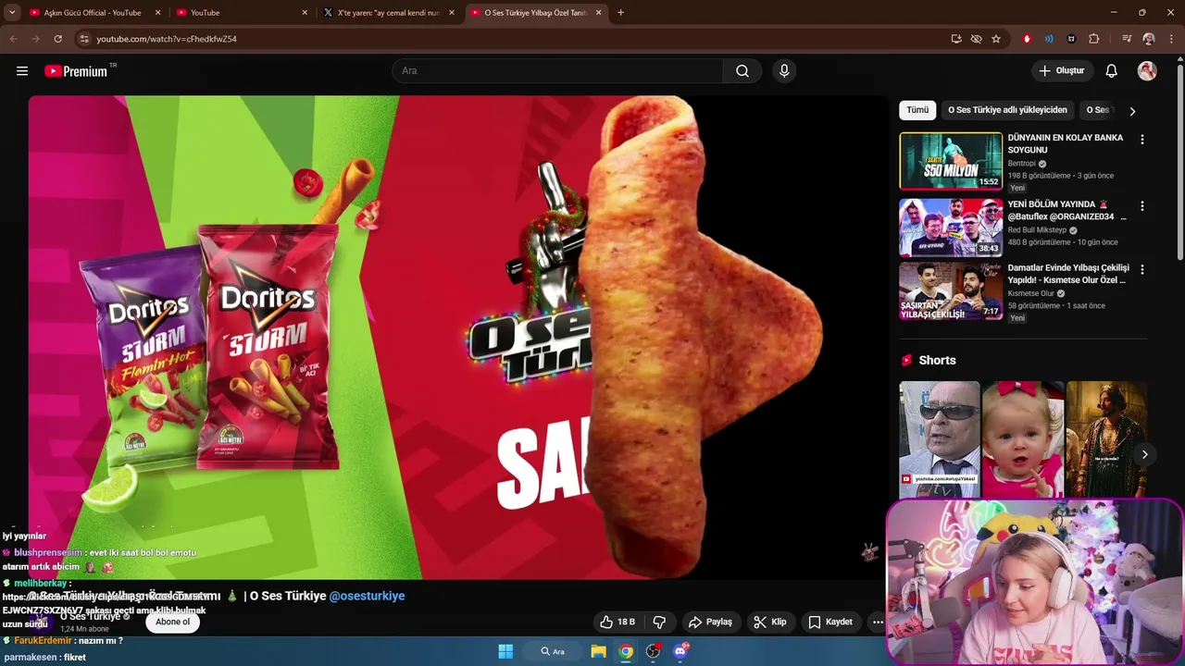Open the sunglasses man Short
The width and height of the screenshot is (1185, 666).
pos(940,439)
